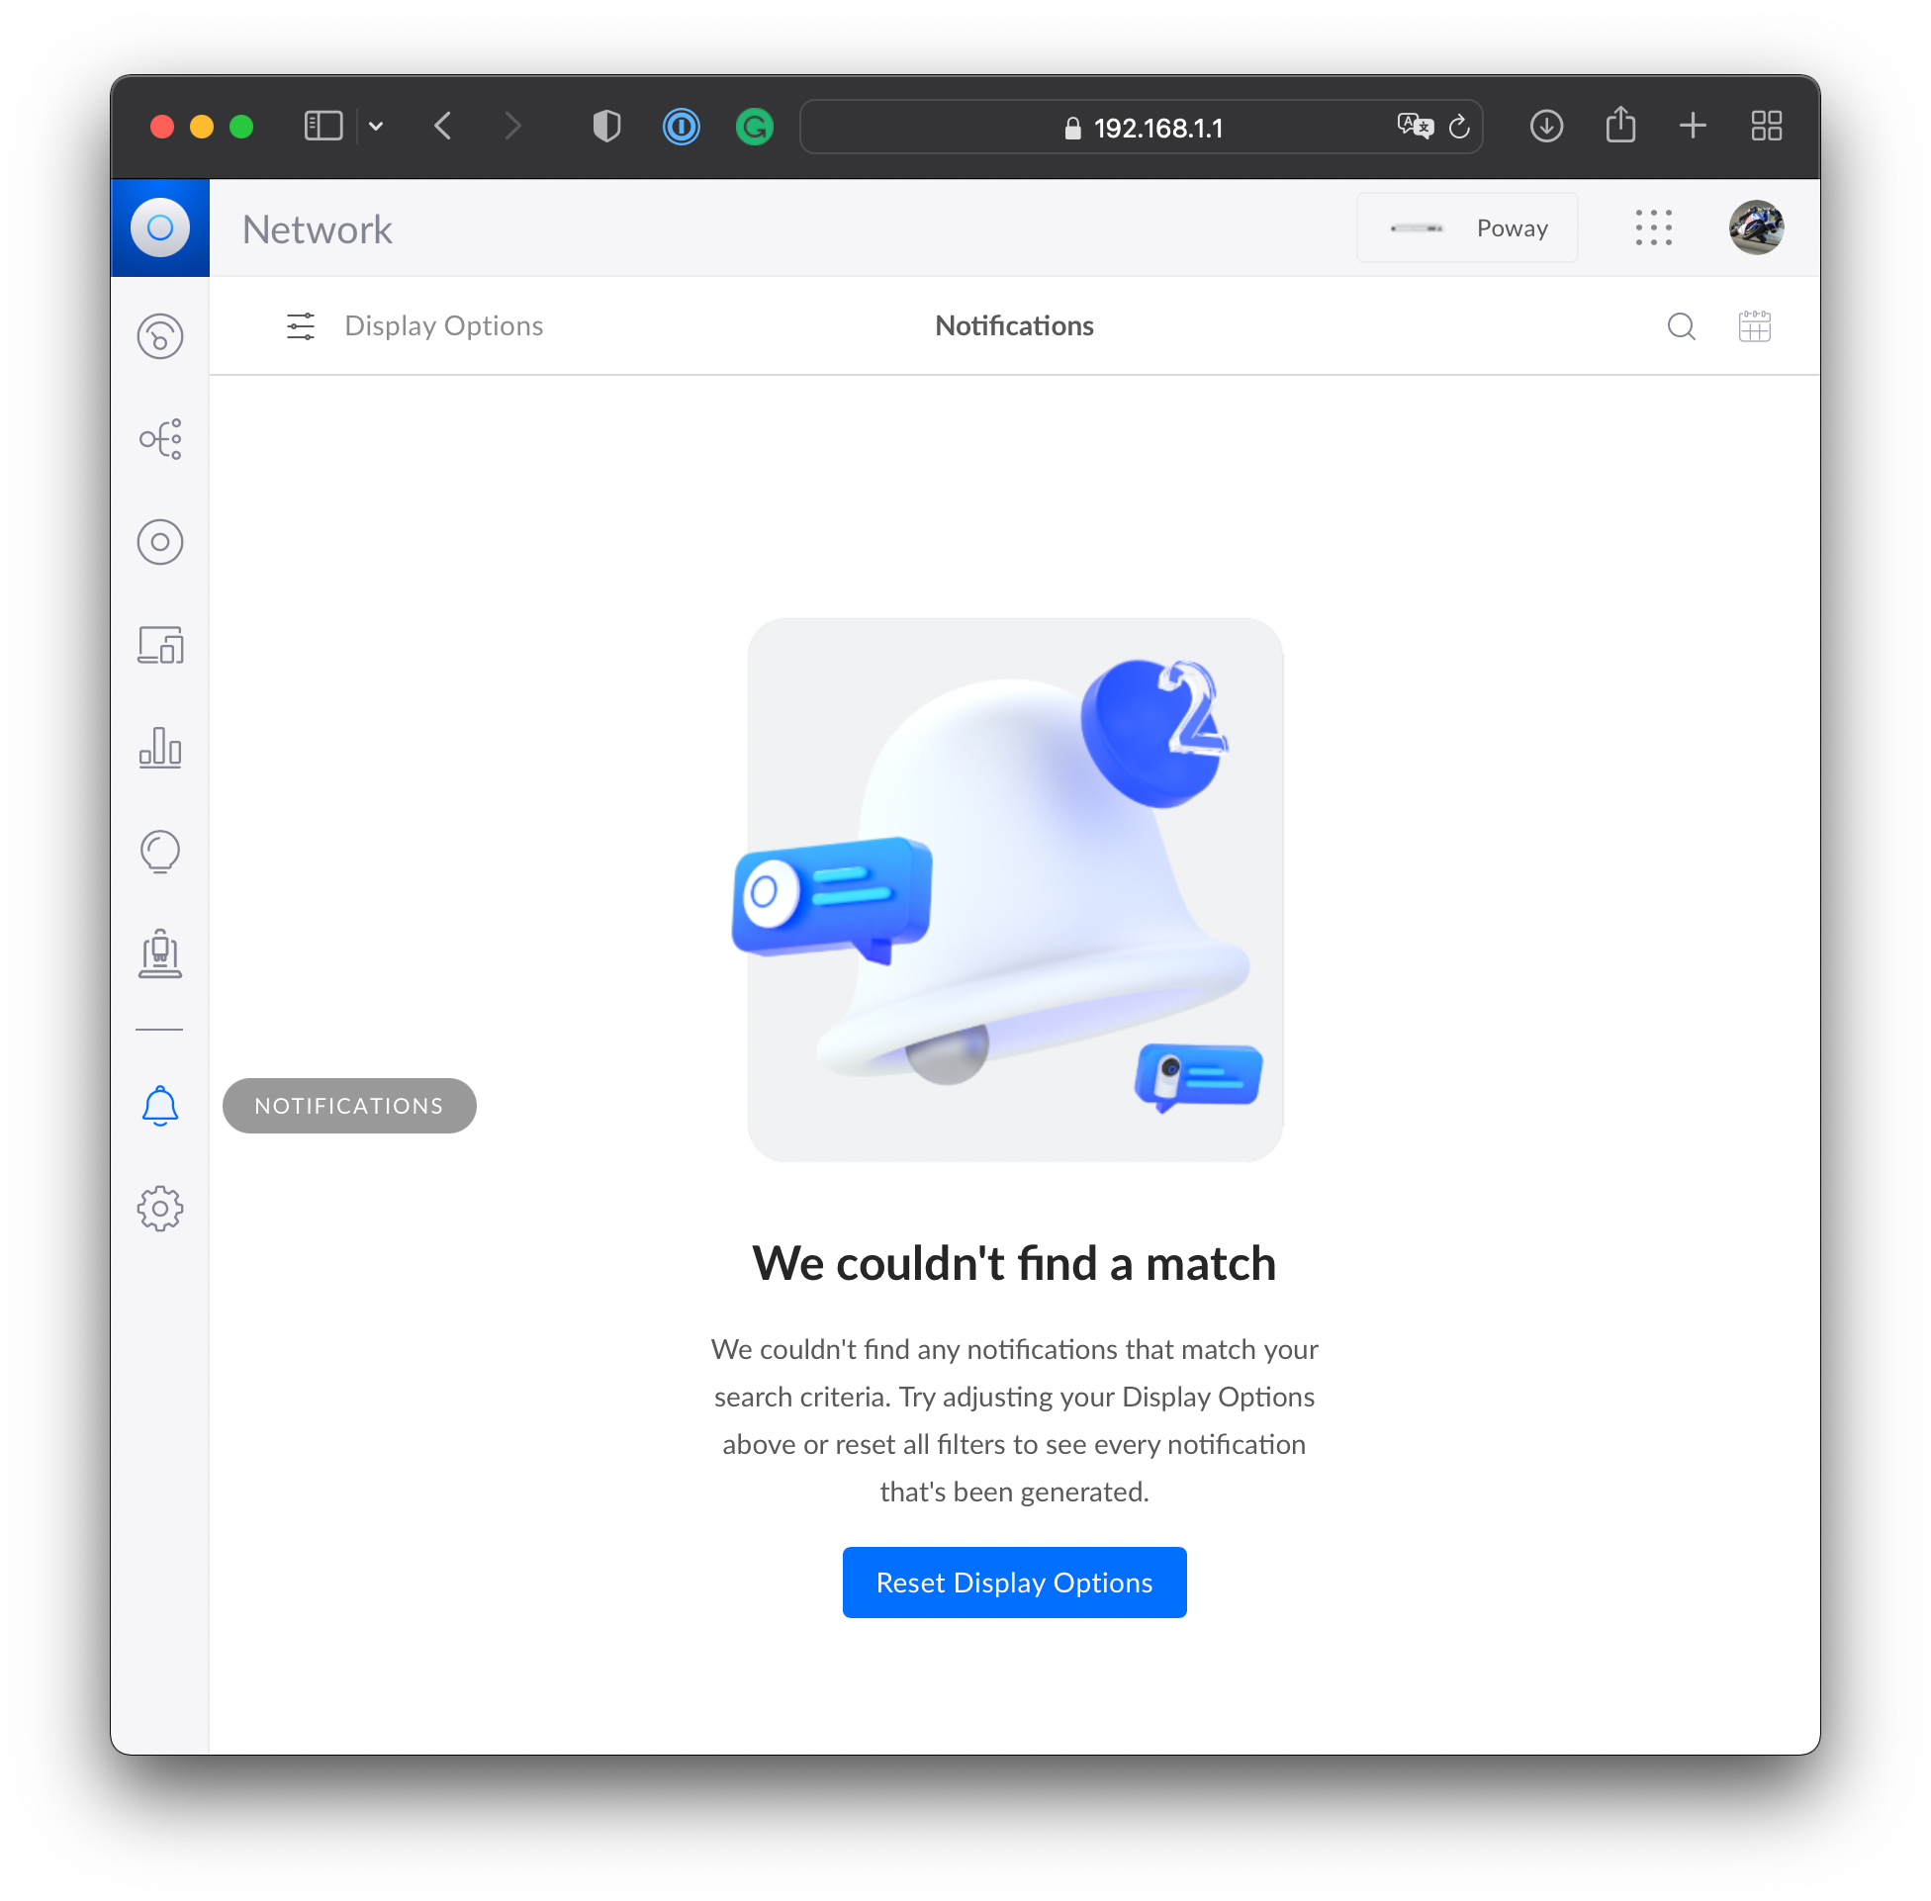This screenshot has height=1901, width=1931.
Task: Click the user profile avatar icon
Action: pyautogui.click(x=1755, y=228)
